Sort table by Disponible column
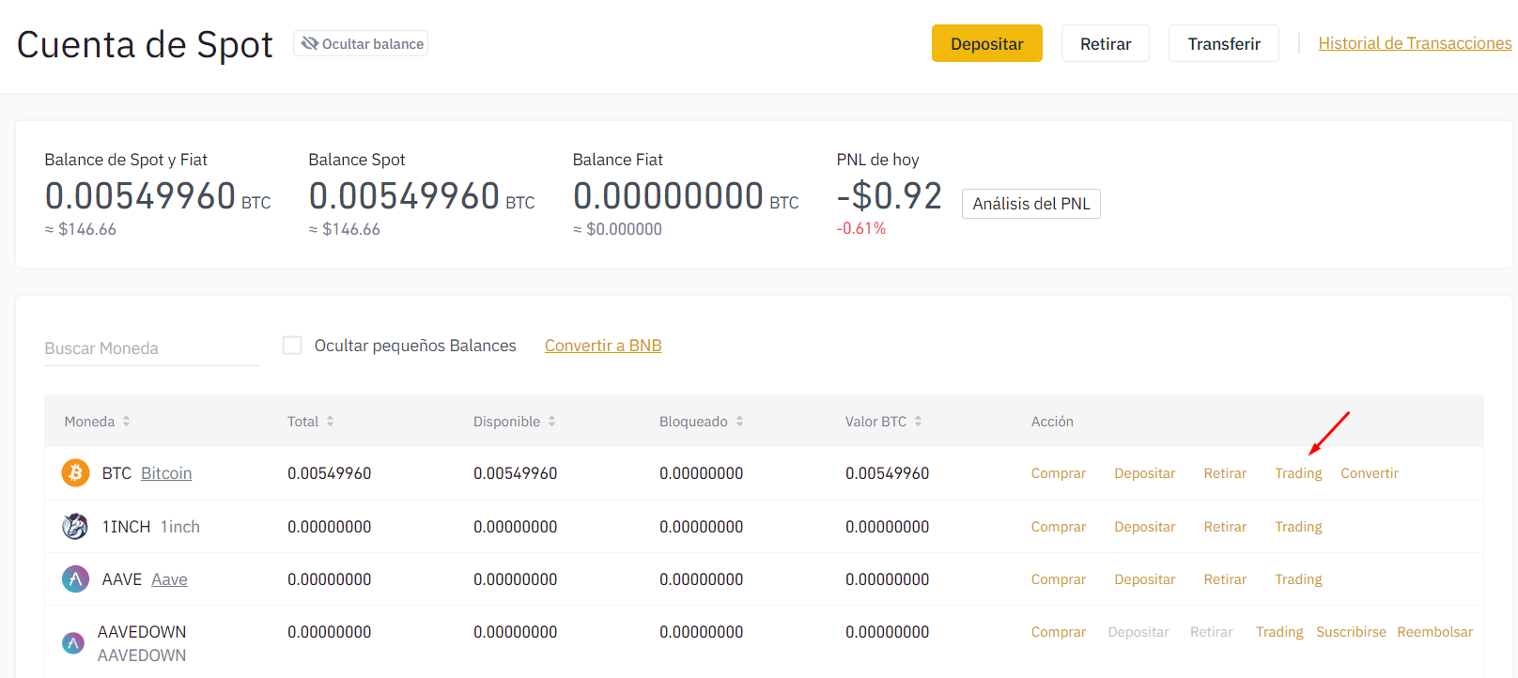The image size is (1518, 678). (514, 422)
